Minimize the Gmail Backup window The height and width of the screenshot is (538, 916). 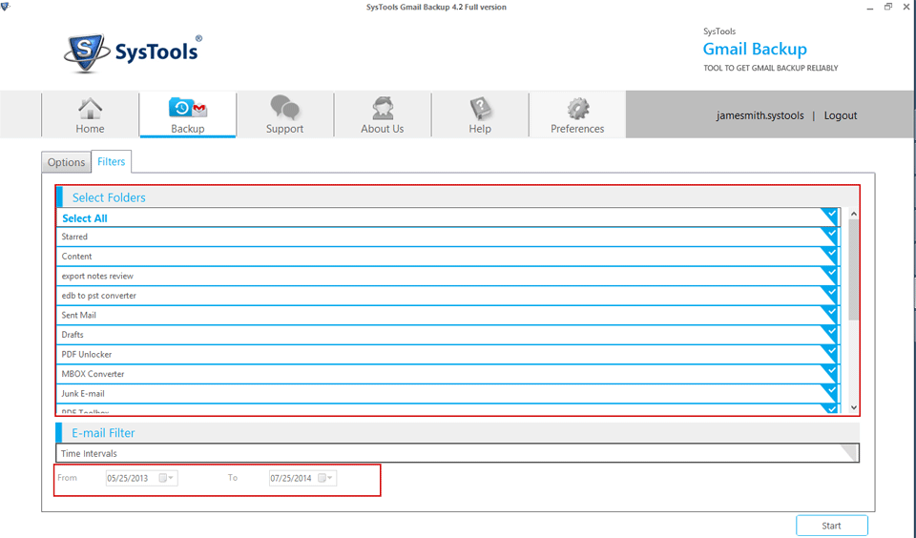pos(870,7)
